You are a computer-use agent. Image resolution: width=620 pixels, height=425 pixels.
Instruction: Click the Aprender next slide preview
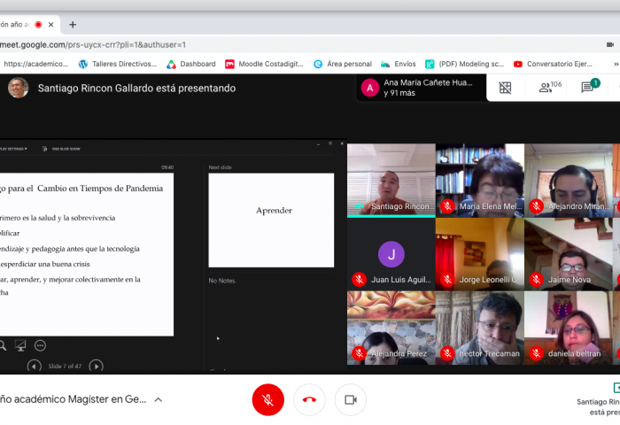click(271, 220)
